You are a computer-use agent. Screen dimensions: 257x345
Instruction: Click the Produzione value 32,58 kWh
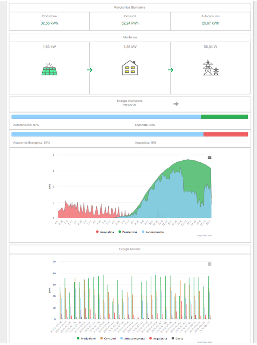(49, 23)
